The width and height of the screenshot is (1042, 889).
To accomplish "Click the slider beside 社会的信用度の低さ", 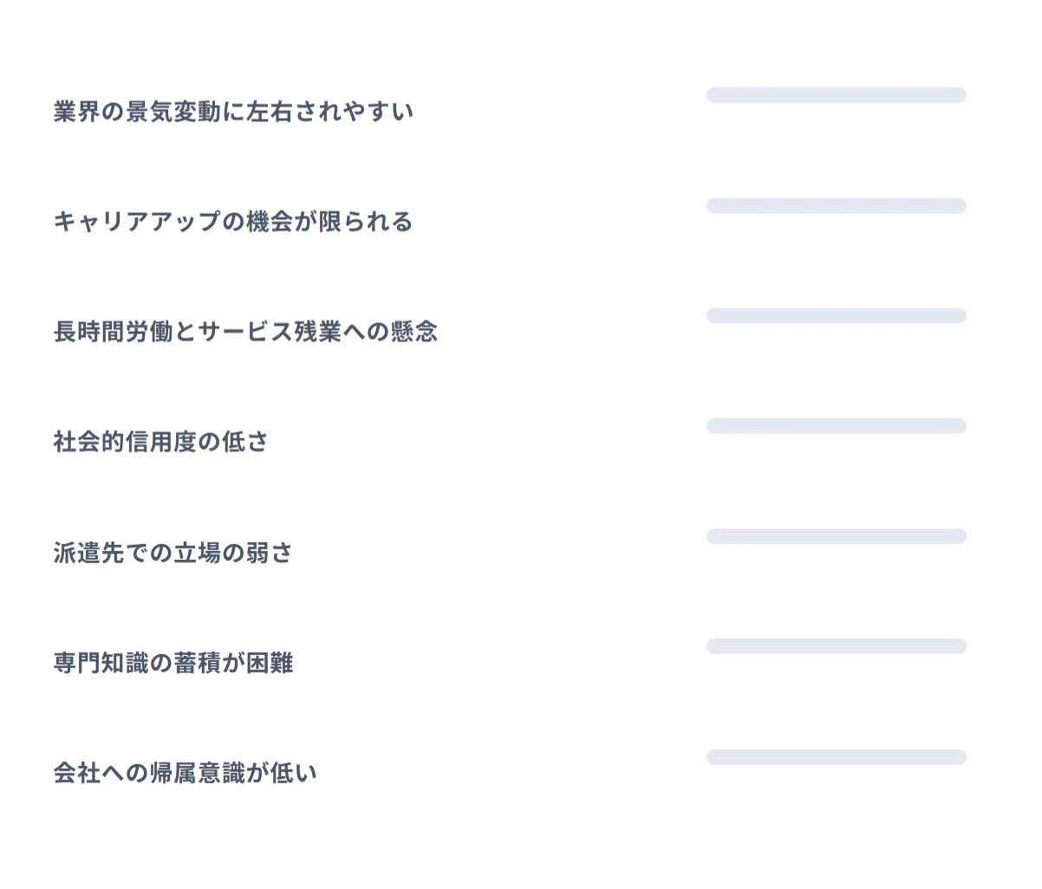I will coord(836,426).
